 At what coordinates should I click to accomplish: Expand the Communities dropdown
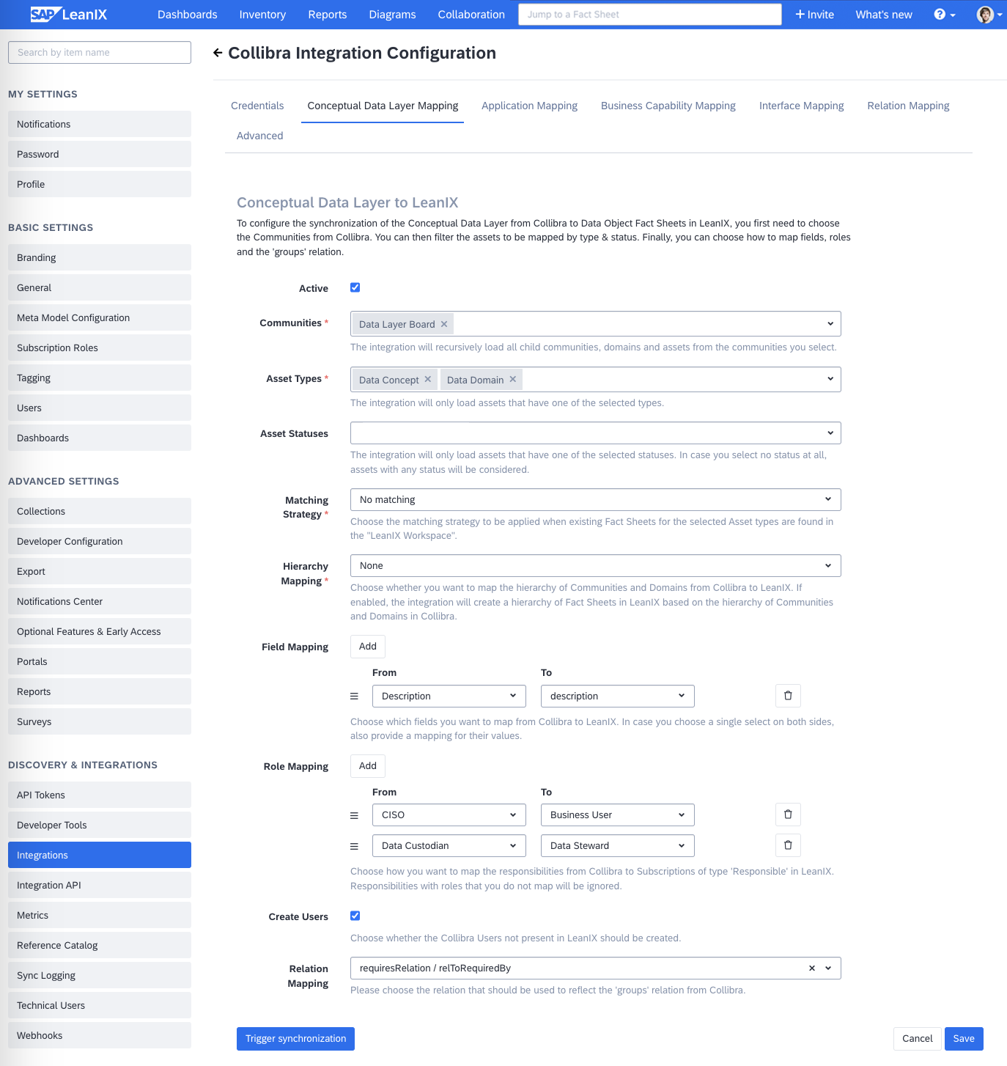[x=830, y=324]
